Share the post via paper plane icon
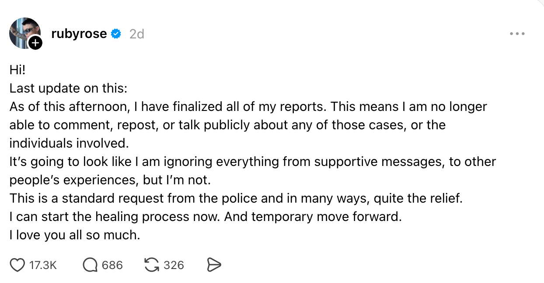The width and height of the screenshot is (544, 283). tap(214, 265)
